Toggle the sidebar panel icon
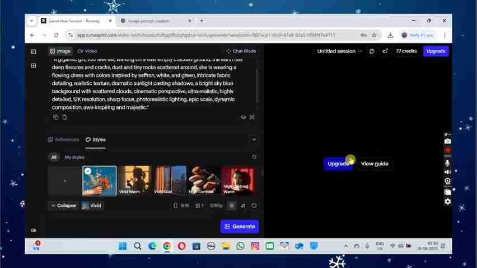477x268 pixels. [x=34, y=51]
